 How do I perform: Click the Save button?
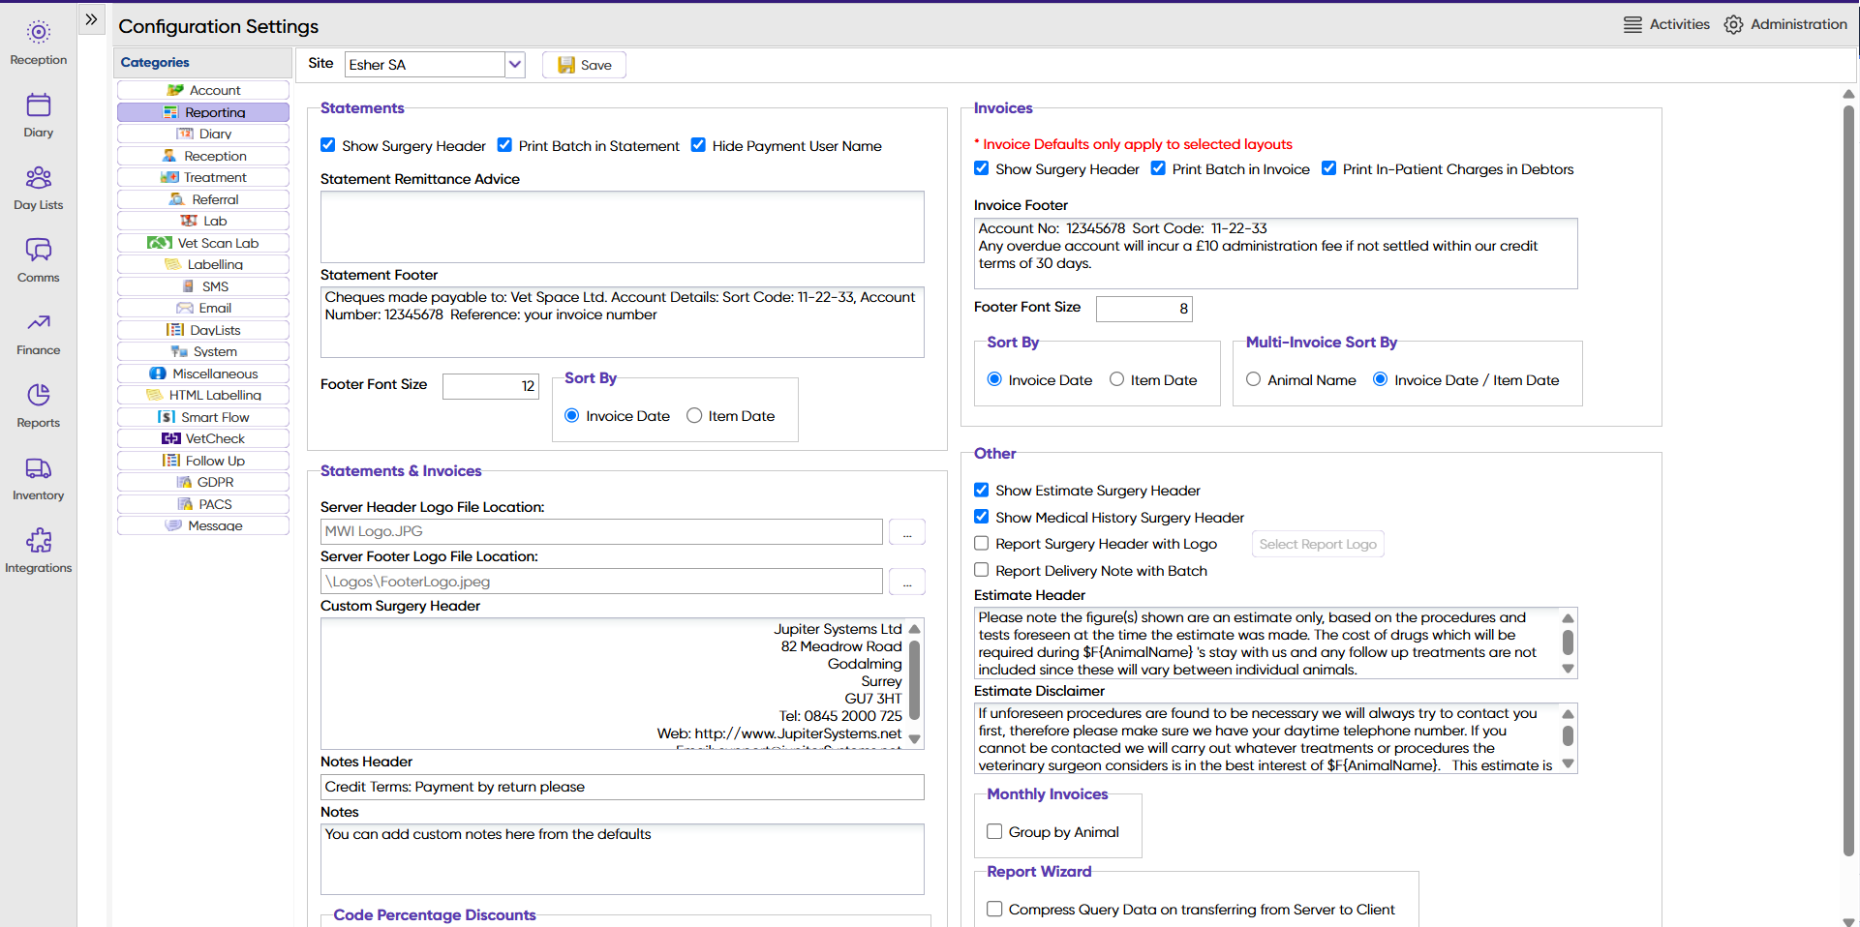coord(584,65)
